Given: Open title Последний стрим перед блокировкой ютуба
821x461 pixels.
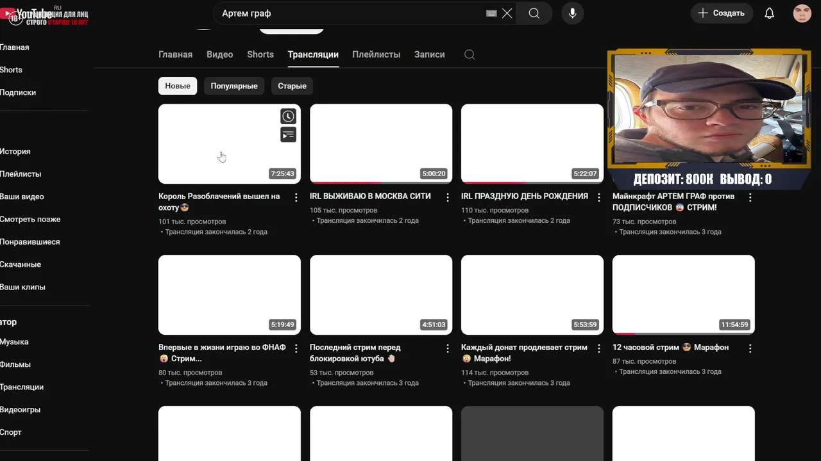Looking at the screenshot, I should [355, 353].
